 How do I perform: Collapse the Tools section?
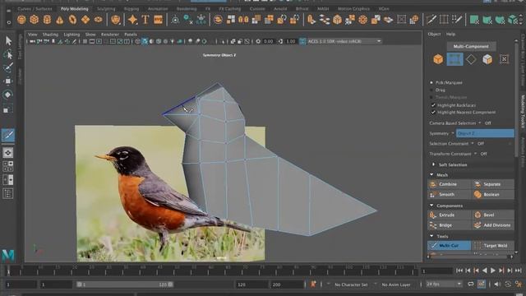(x=431, y=236)
